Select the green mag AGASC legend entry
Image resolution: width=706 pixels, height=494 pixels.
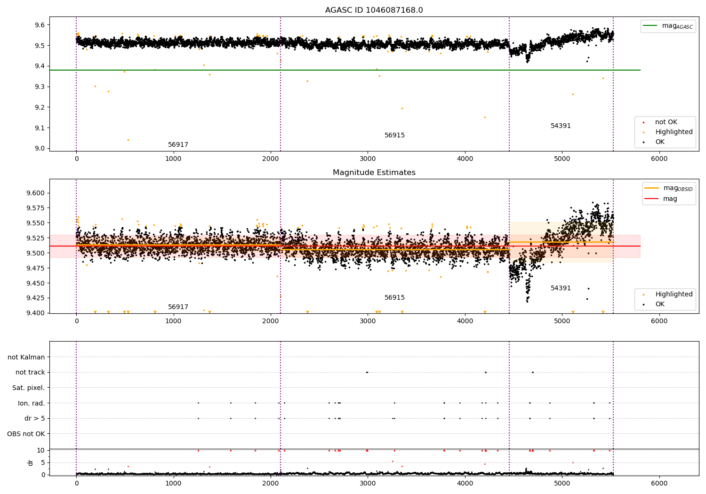668,26
